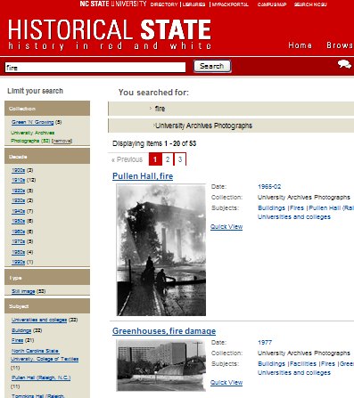Filter results by 1990s decade
354x398 pixels.
click(x=18, y=262)
